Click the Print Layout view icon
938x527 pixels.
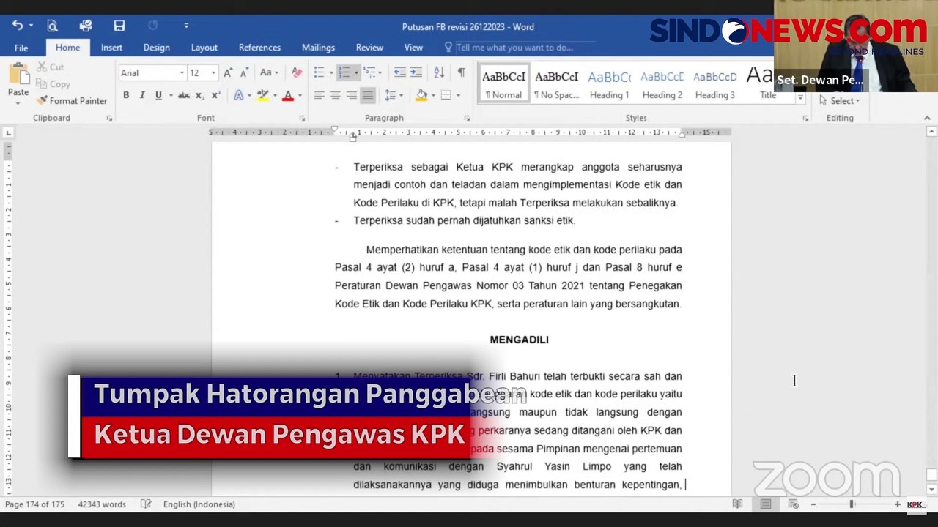tap(765, 504)
